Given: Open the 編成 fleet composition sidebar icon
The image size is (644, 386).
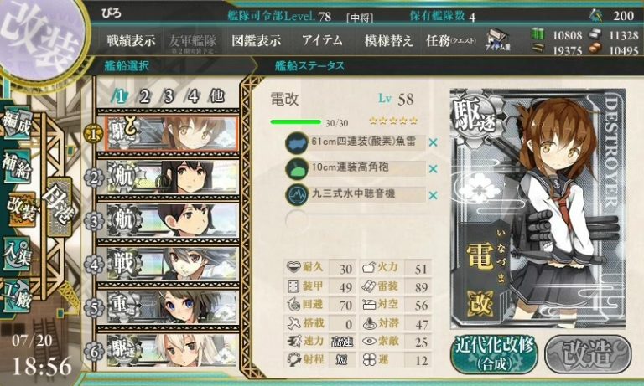Looking at the screenshot, I should tap(17, 124).
